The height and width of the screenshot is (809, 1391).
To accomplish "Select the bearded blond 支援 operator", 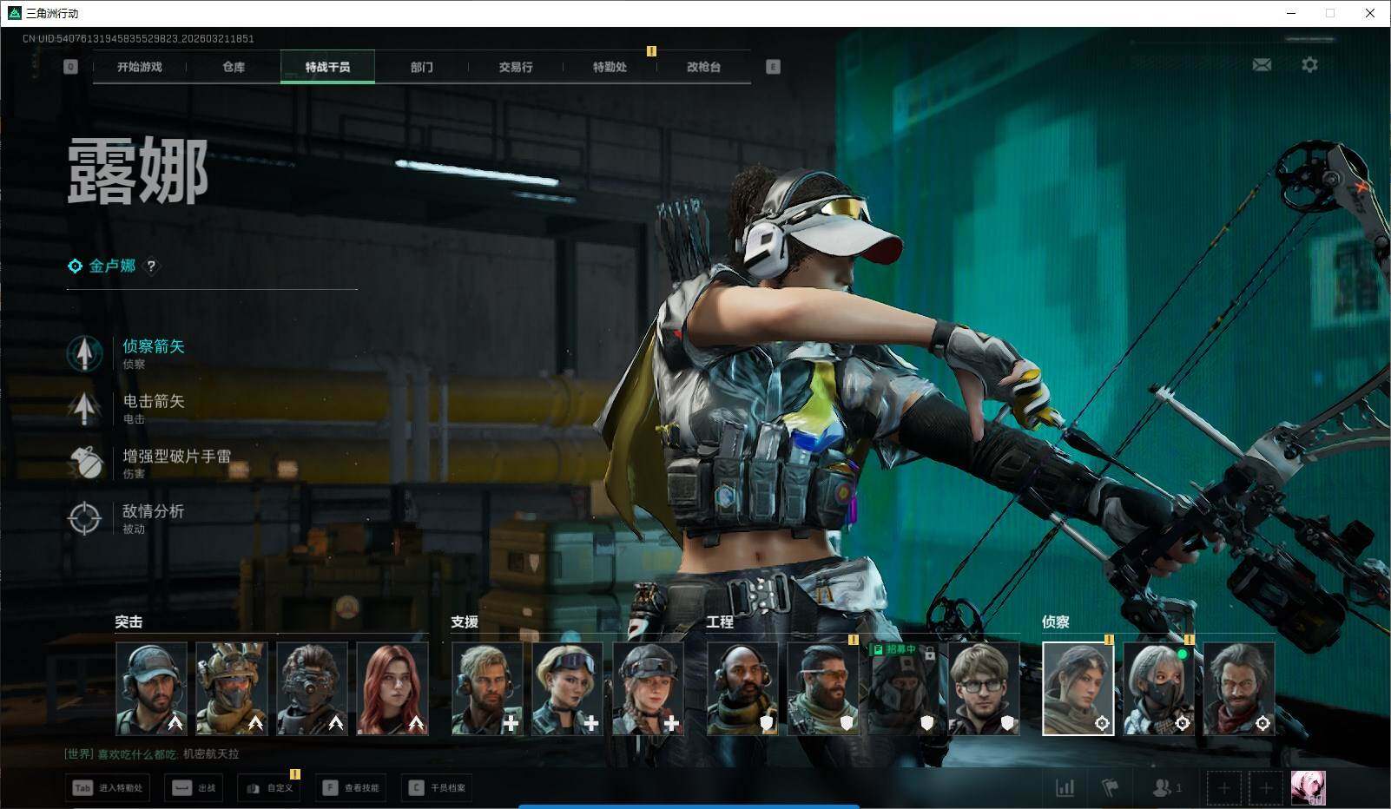I will 487,688.
